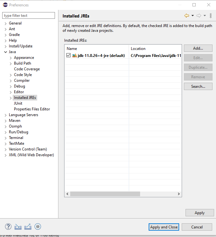The height and width of the screenshot is (237, 216).
Task: Expand the Compiler chevron
Action: (x=10, y=81)
